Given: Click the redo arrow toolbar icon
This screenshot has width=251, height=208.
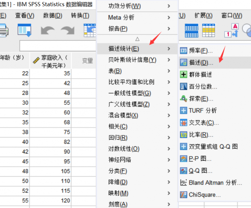Looking at the screenshot, I should 67,30.
